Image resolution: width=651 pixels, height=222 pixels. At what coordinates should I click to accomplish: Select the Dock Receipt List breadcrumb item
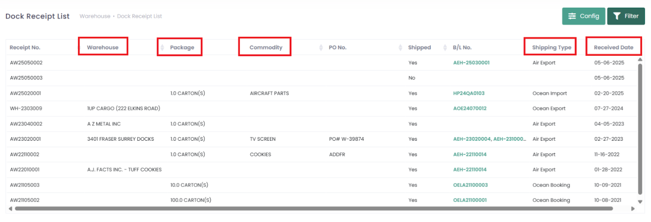point(140,16)
